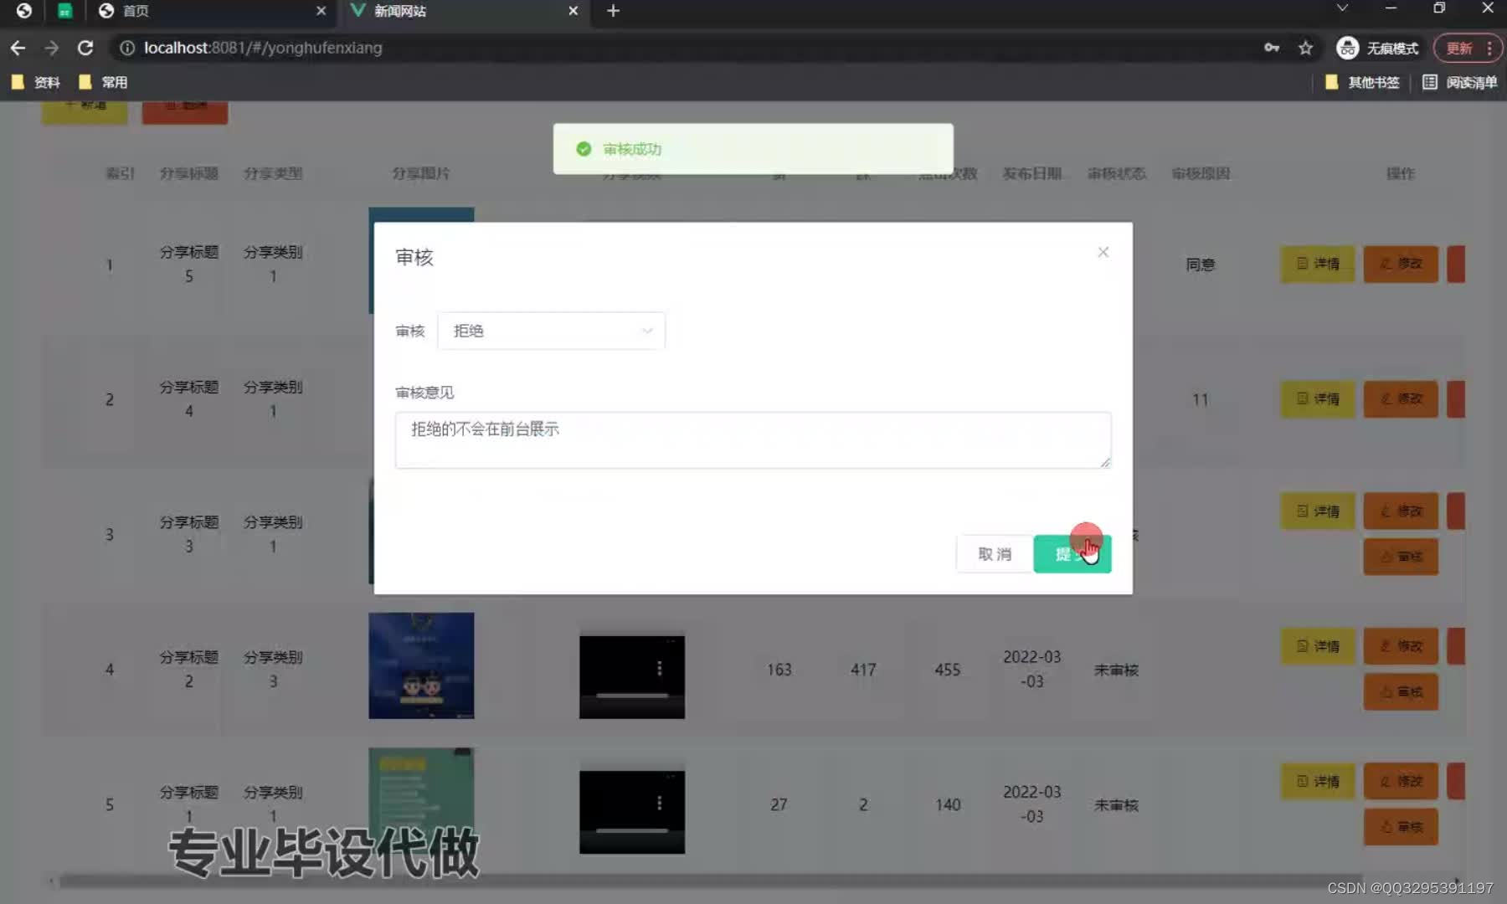Click 修改 button in row 5
This screenshot has width=1507, height=904.
click(x=1401, y=782)
